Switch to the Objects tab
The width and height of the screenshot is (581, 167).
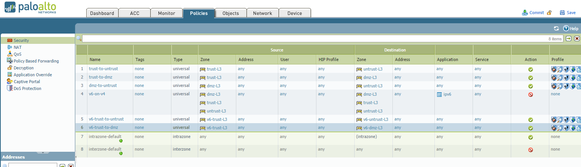(231, 13)
